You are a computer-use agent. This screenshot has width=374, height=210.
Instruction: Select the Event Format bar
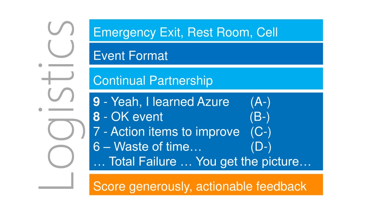click(206, 54)
